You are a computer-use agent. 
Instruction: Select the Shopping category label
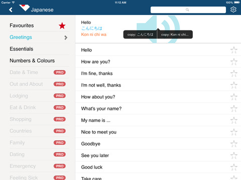coord(21,119)
